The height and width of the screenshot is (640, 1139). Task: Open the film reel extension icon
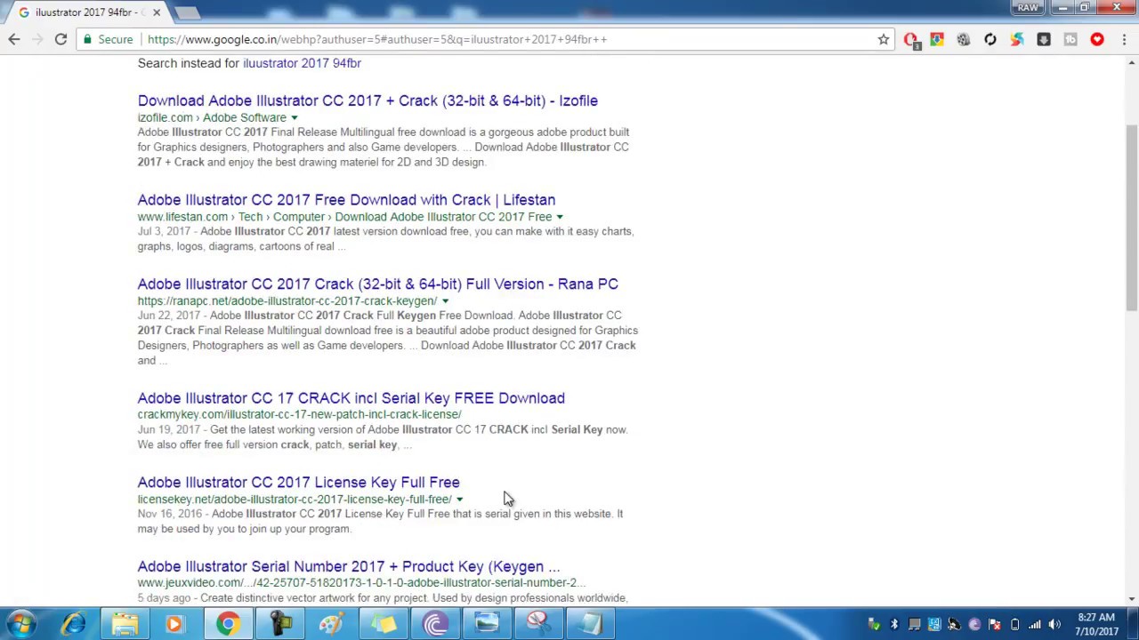[964, 39]
